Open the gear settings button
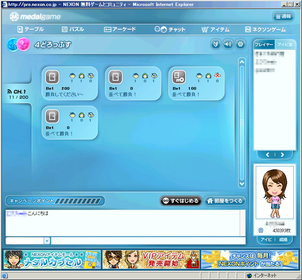 pyautogui.click(x=240, y=44)
